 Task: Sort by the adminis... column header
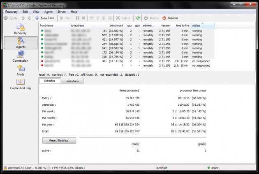click(149, 26)
